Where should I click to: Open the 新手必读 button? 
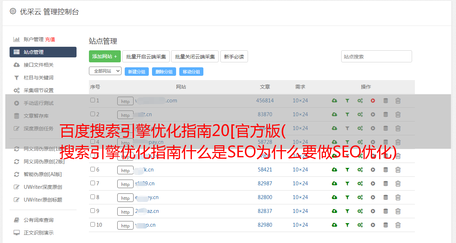coord(234,56)
